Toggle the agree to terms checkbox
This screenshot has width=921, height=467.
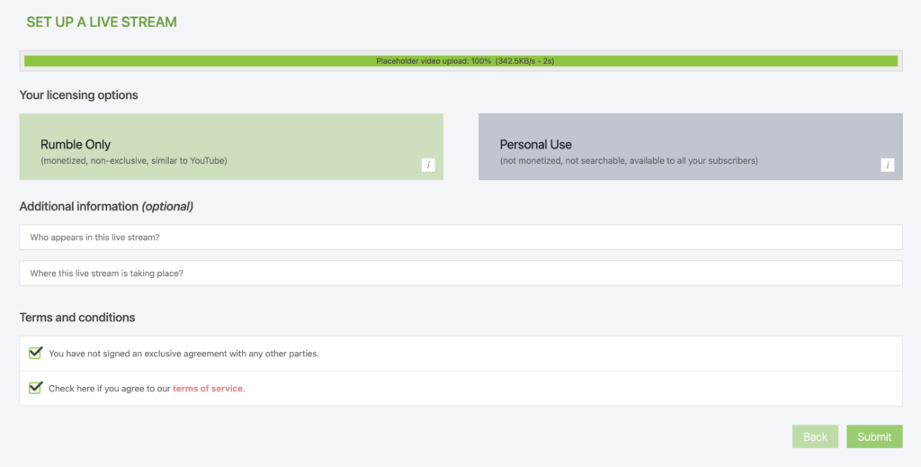[35, 388]
